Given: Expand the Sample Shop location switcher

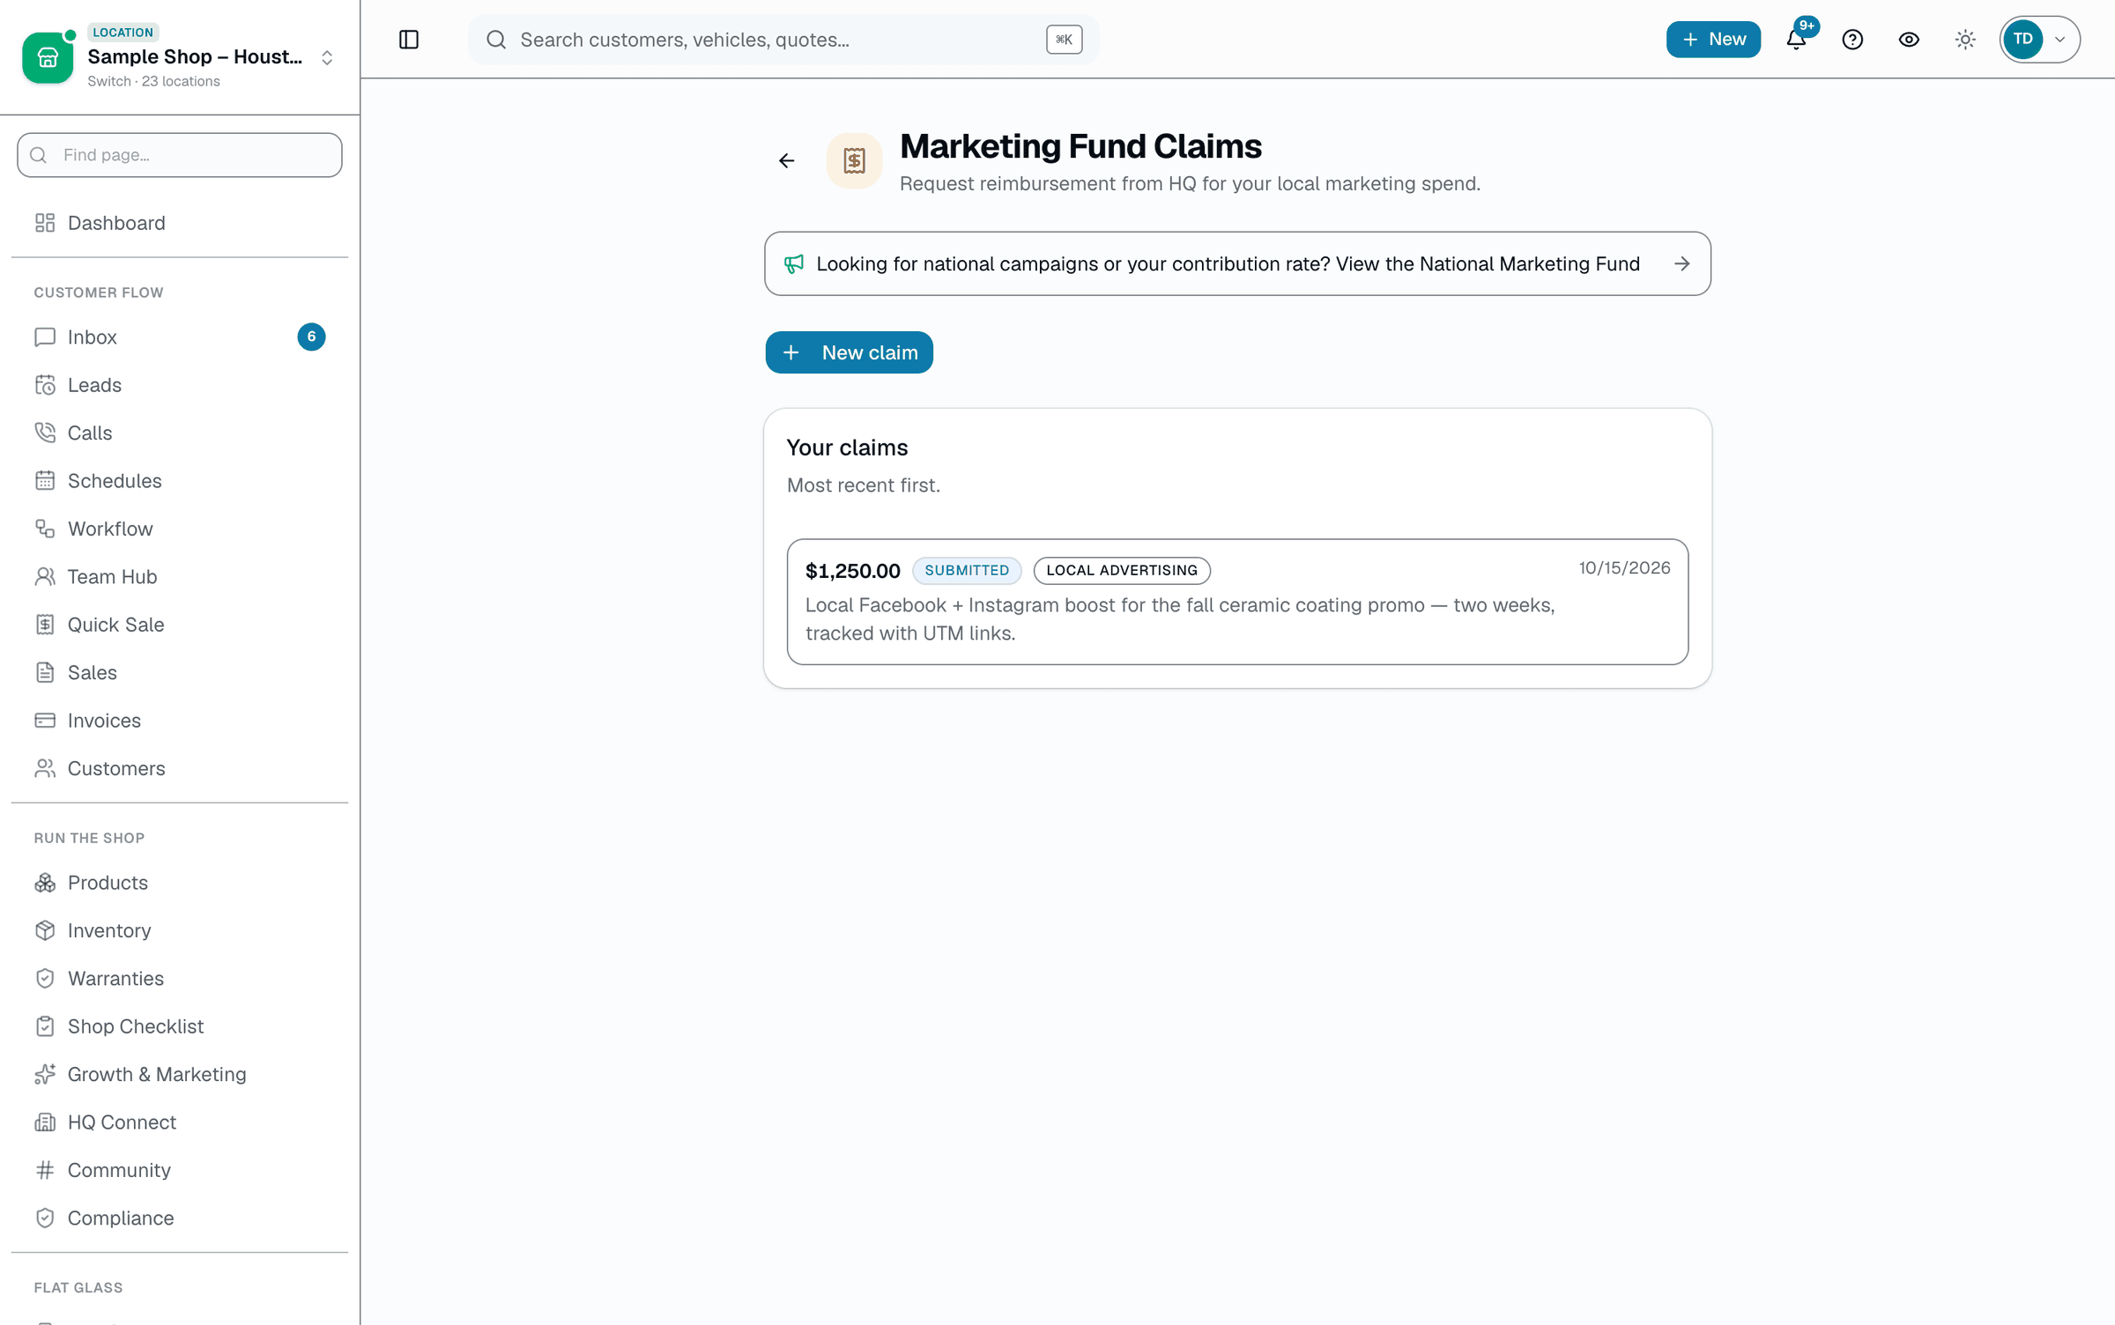Looking at the screenshot, I should (x=180, y=56).
